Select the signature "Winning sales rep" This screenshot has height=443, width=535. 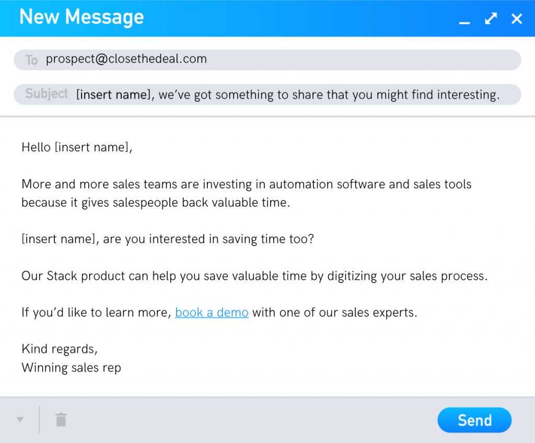[71, 367]
